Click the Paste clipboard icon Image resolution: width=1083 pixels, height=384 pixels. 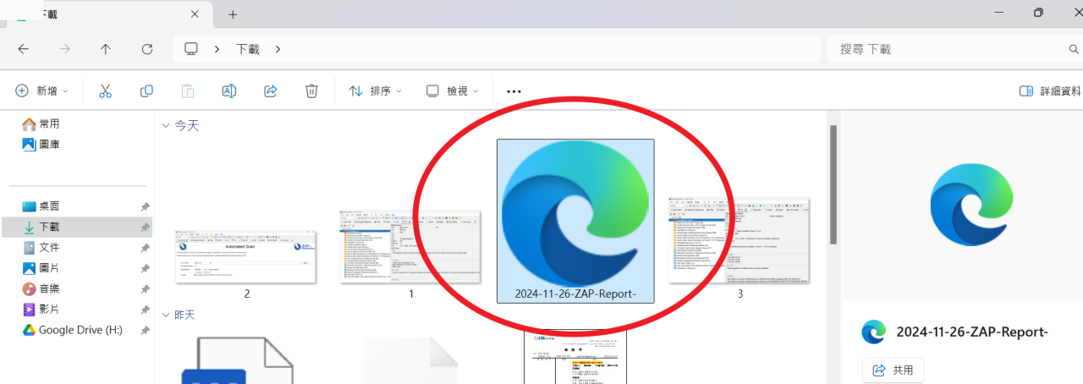coord(188,91)
